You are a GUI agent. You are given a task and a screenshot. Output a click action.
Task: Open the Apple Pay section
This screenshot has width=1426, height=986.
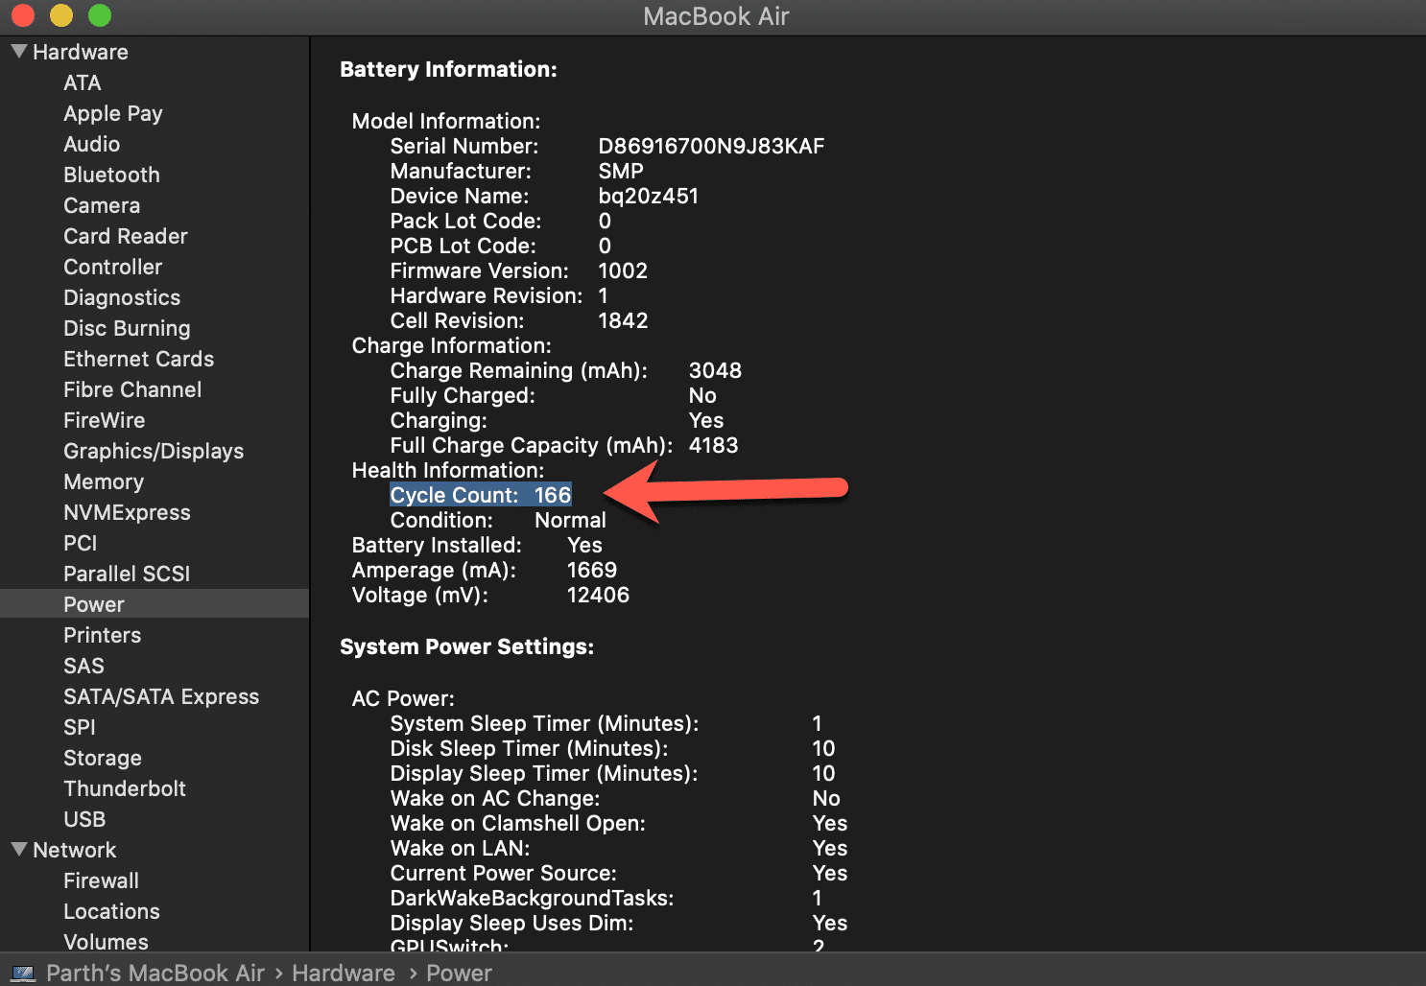click(x=113, y=113)
